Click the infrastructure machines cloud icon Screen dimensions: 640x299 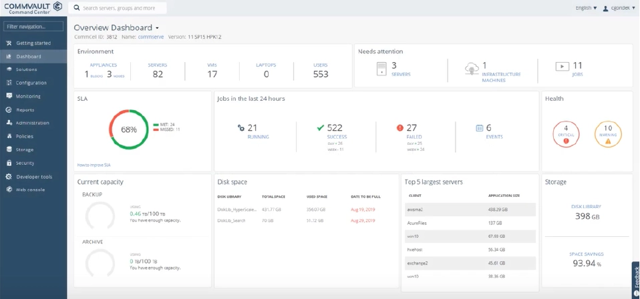pyautogui.click(x=472, y=68)
